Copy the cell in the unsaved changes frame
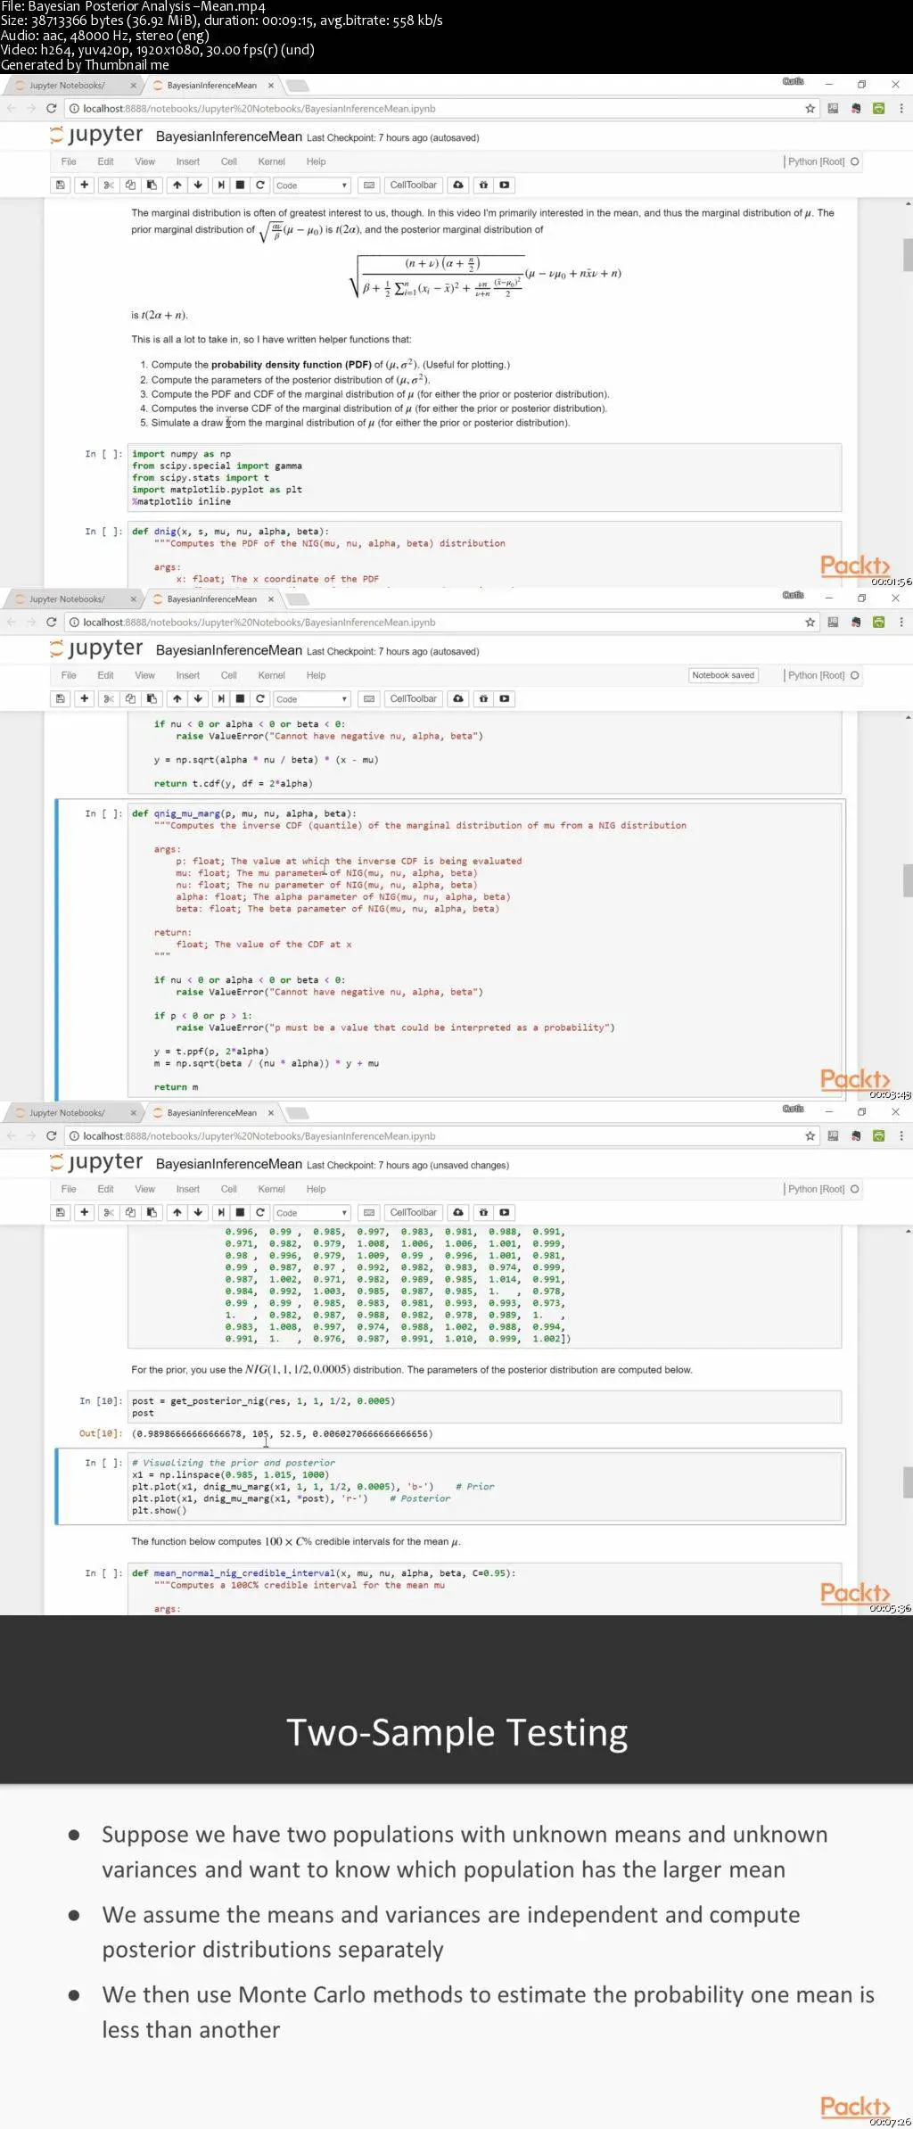The height and width of the screenshot is (2129, 913). 130,1213
